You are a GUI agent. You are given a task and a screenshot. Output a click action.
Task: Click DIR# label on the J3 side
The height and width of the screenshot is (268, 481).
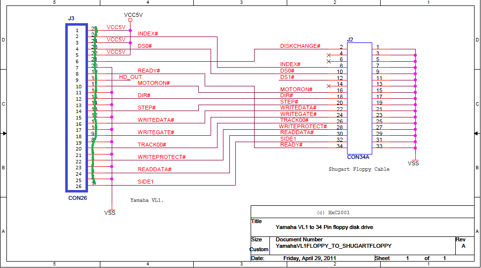coord(144,95)
